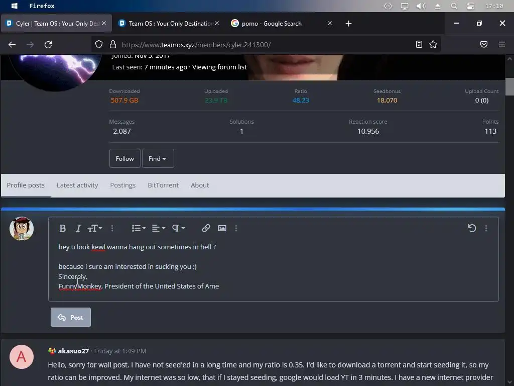This screenshot has height=386, width=514.
Task: Click the toggle switches icon in top bar
Action: pyautogui.click(x=471, y=6)
